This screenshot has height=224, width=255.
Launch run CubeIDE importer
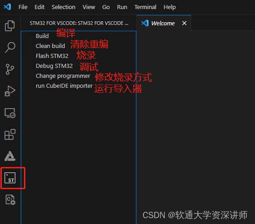click(x=64, y=86)
